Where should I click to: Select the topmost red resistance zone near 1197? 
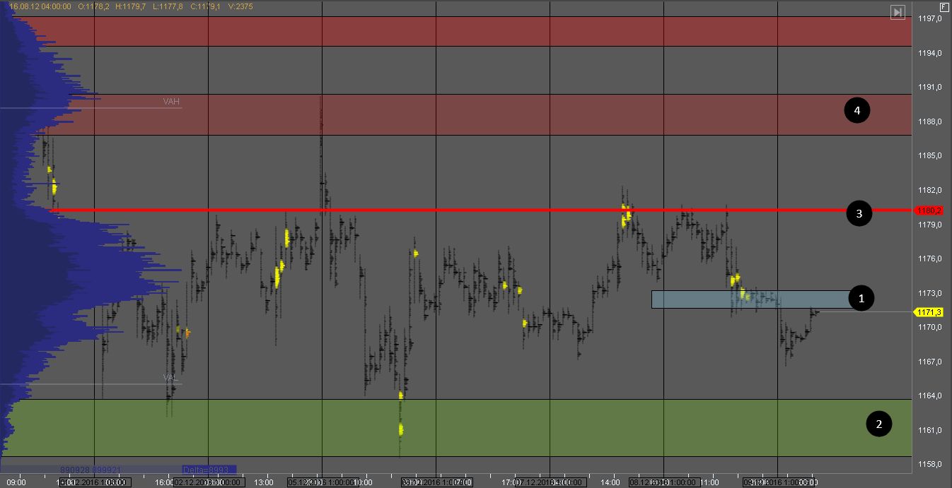click(453, 32)
